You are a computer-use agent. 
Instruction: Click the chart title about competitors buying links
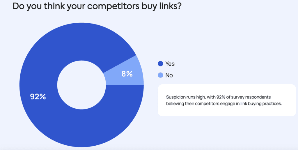pyautogui.click(x=97, y=6)
